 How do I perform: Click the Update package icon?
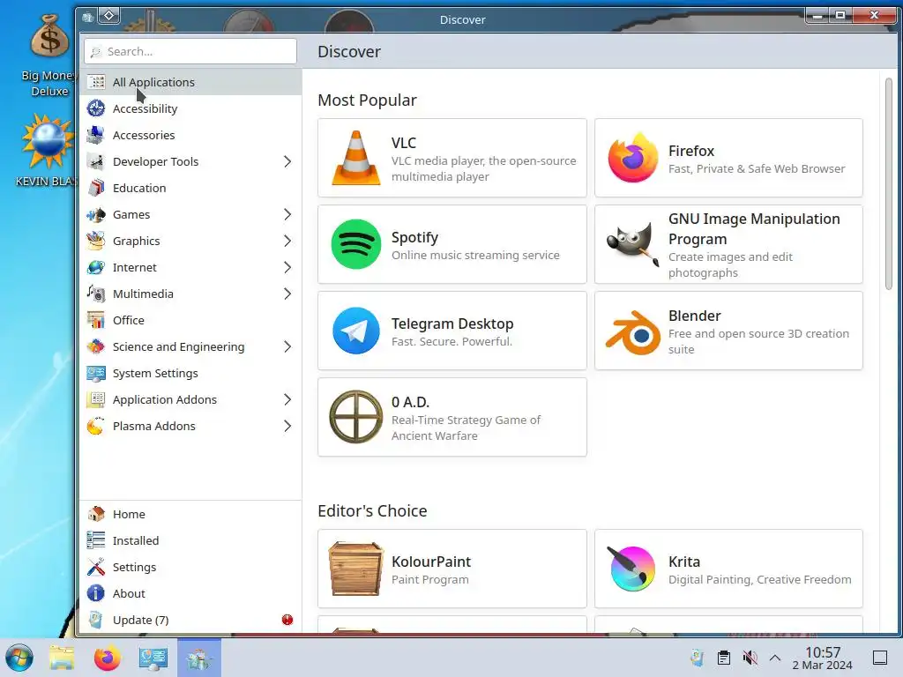[x=95, y=620]
